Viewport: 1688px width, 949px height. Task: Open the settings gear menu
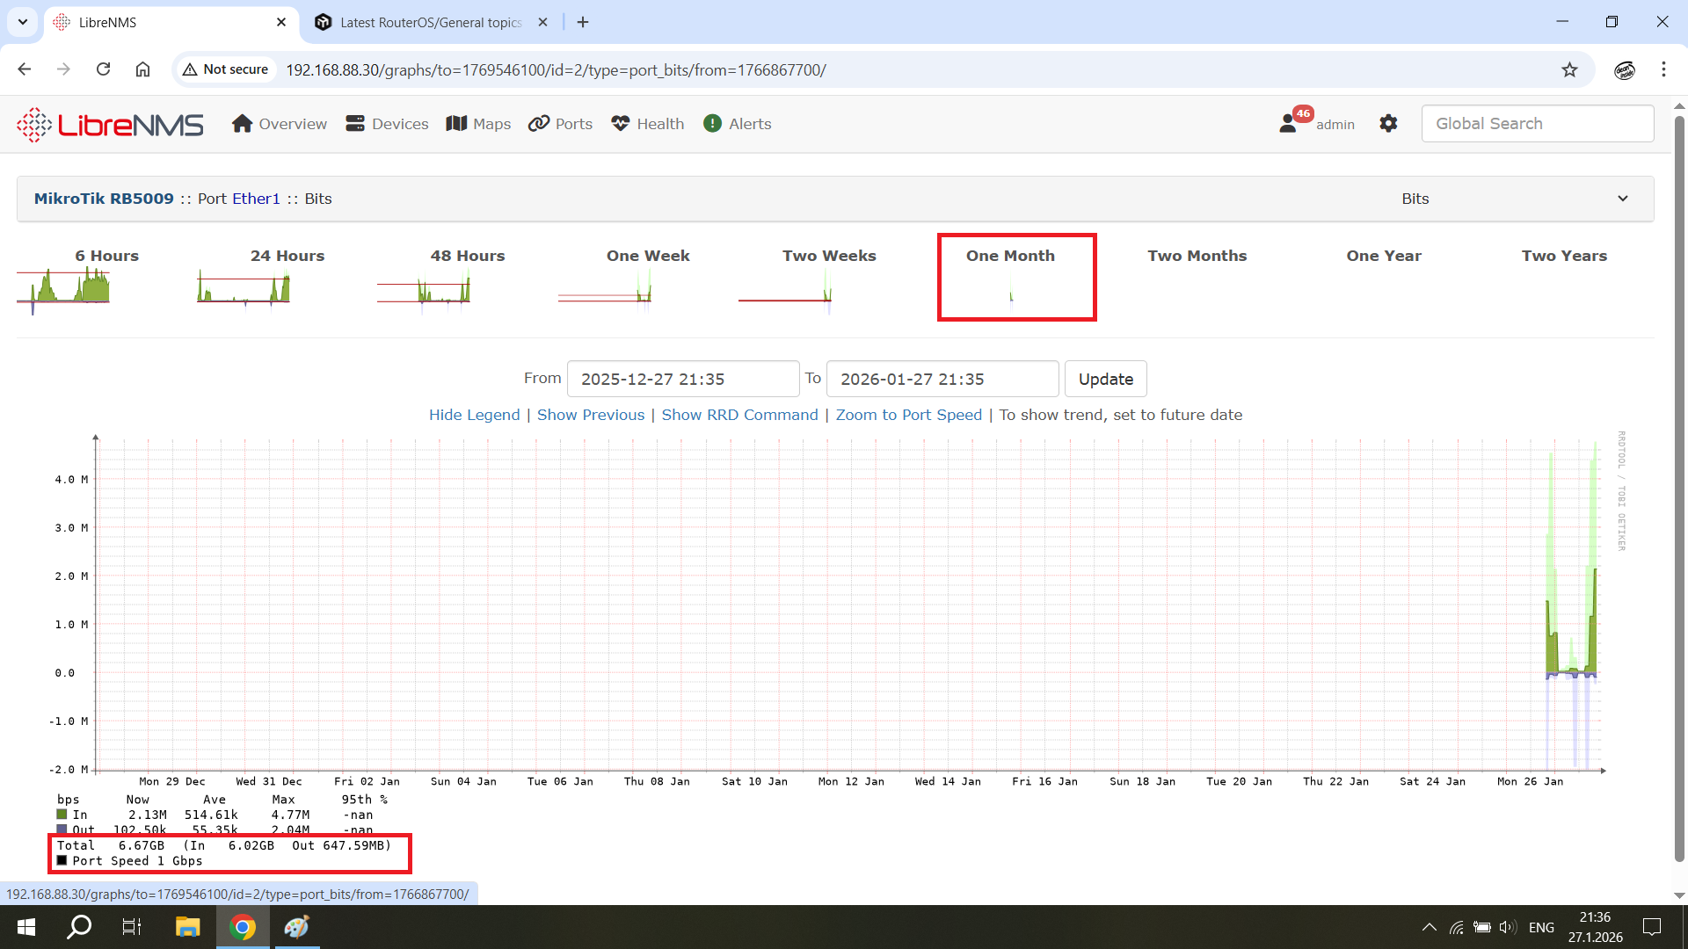point(1388,124)
